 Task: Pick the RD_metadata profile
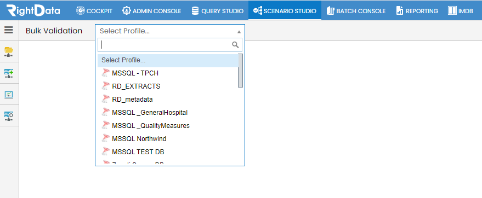pos(168,100)
